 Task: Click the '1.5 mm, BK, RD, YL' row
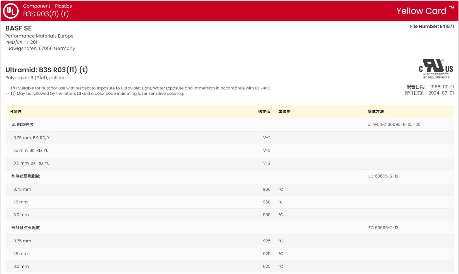[x=229, y=150]
